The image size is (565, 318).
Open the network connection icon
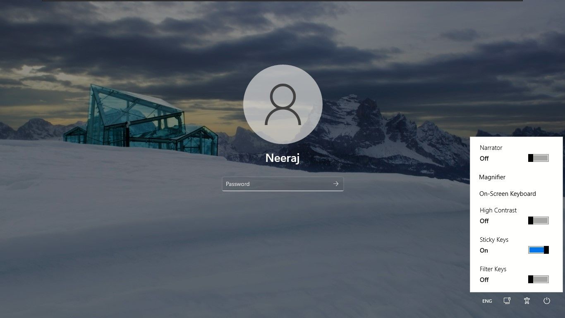coord(507,301)
